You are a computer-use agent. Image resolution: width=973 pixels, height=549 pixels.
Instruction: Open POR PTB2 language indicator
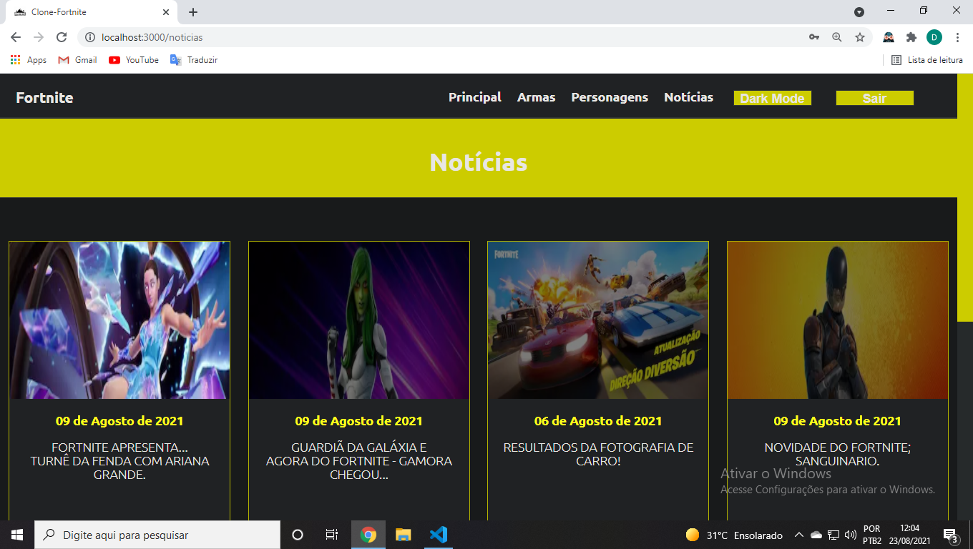click(x=872, y=535)
